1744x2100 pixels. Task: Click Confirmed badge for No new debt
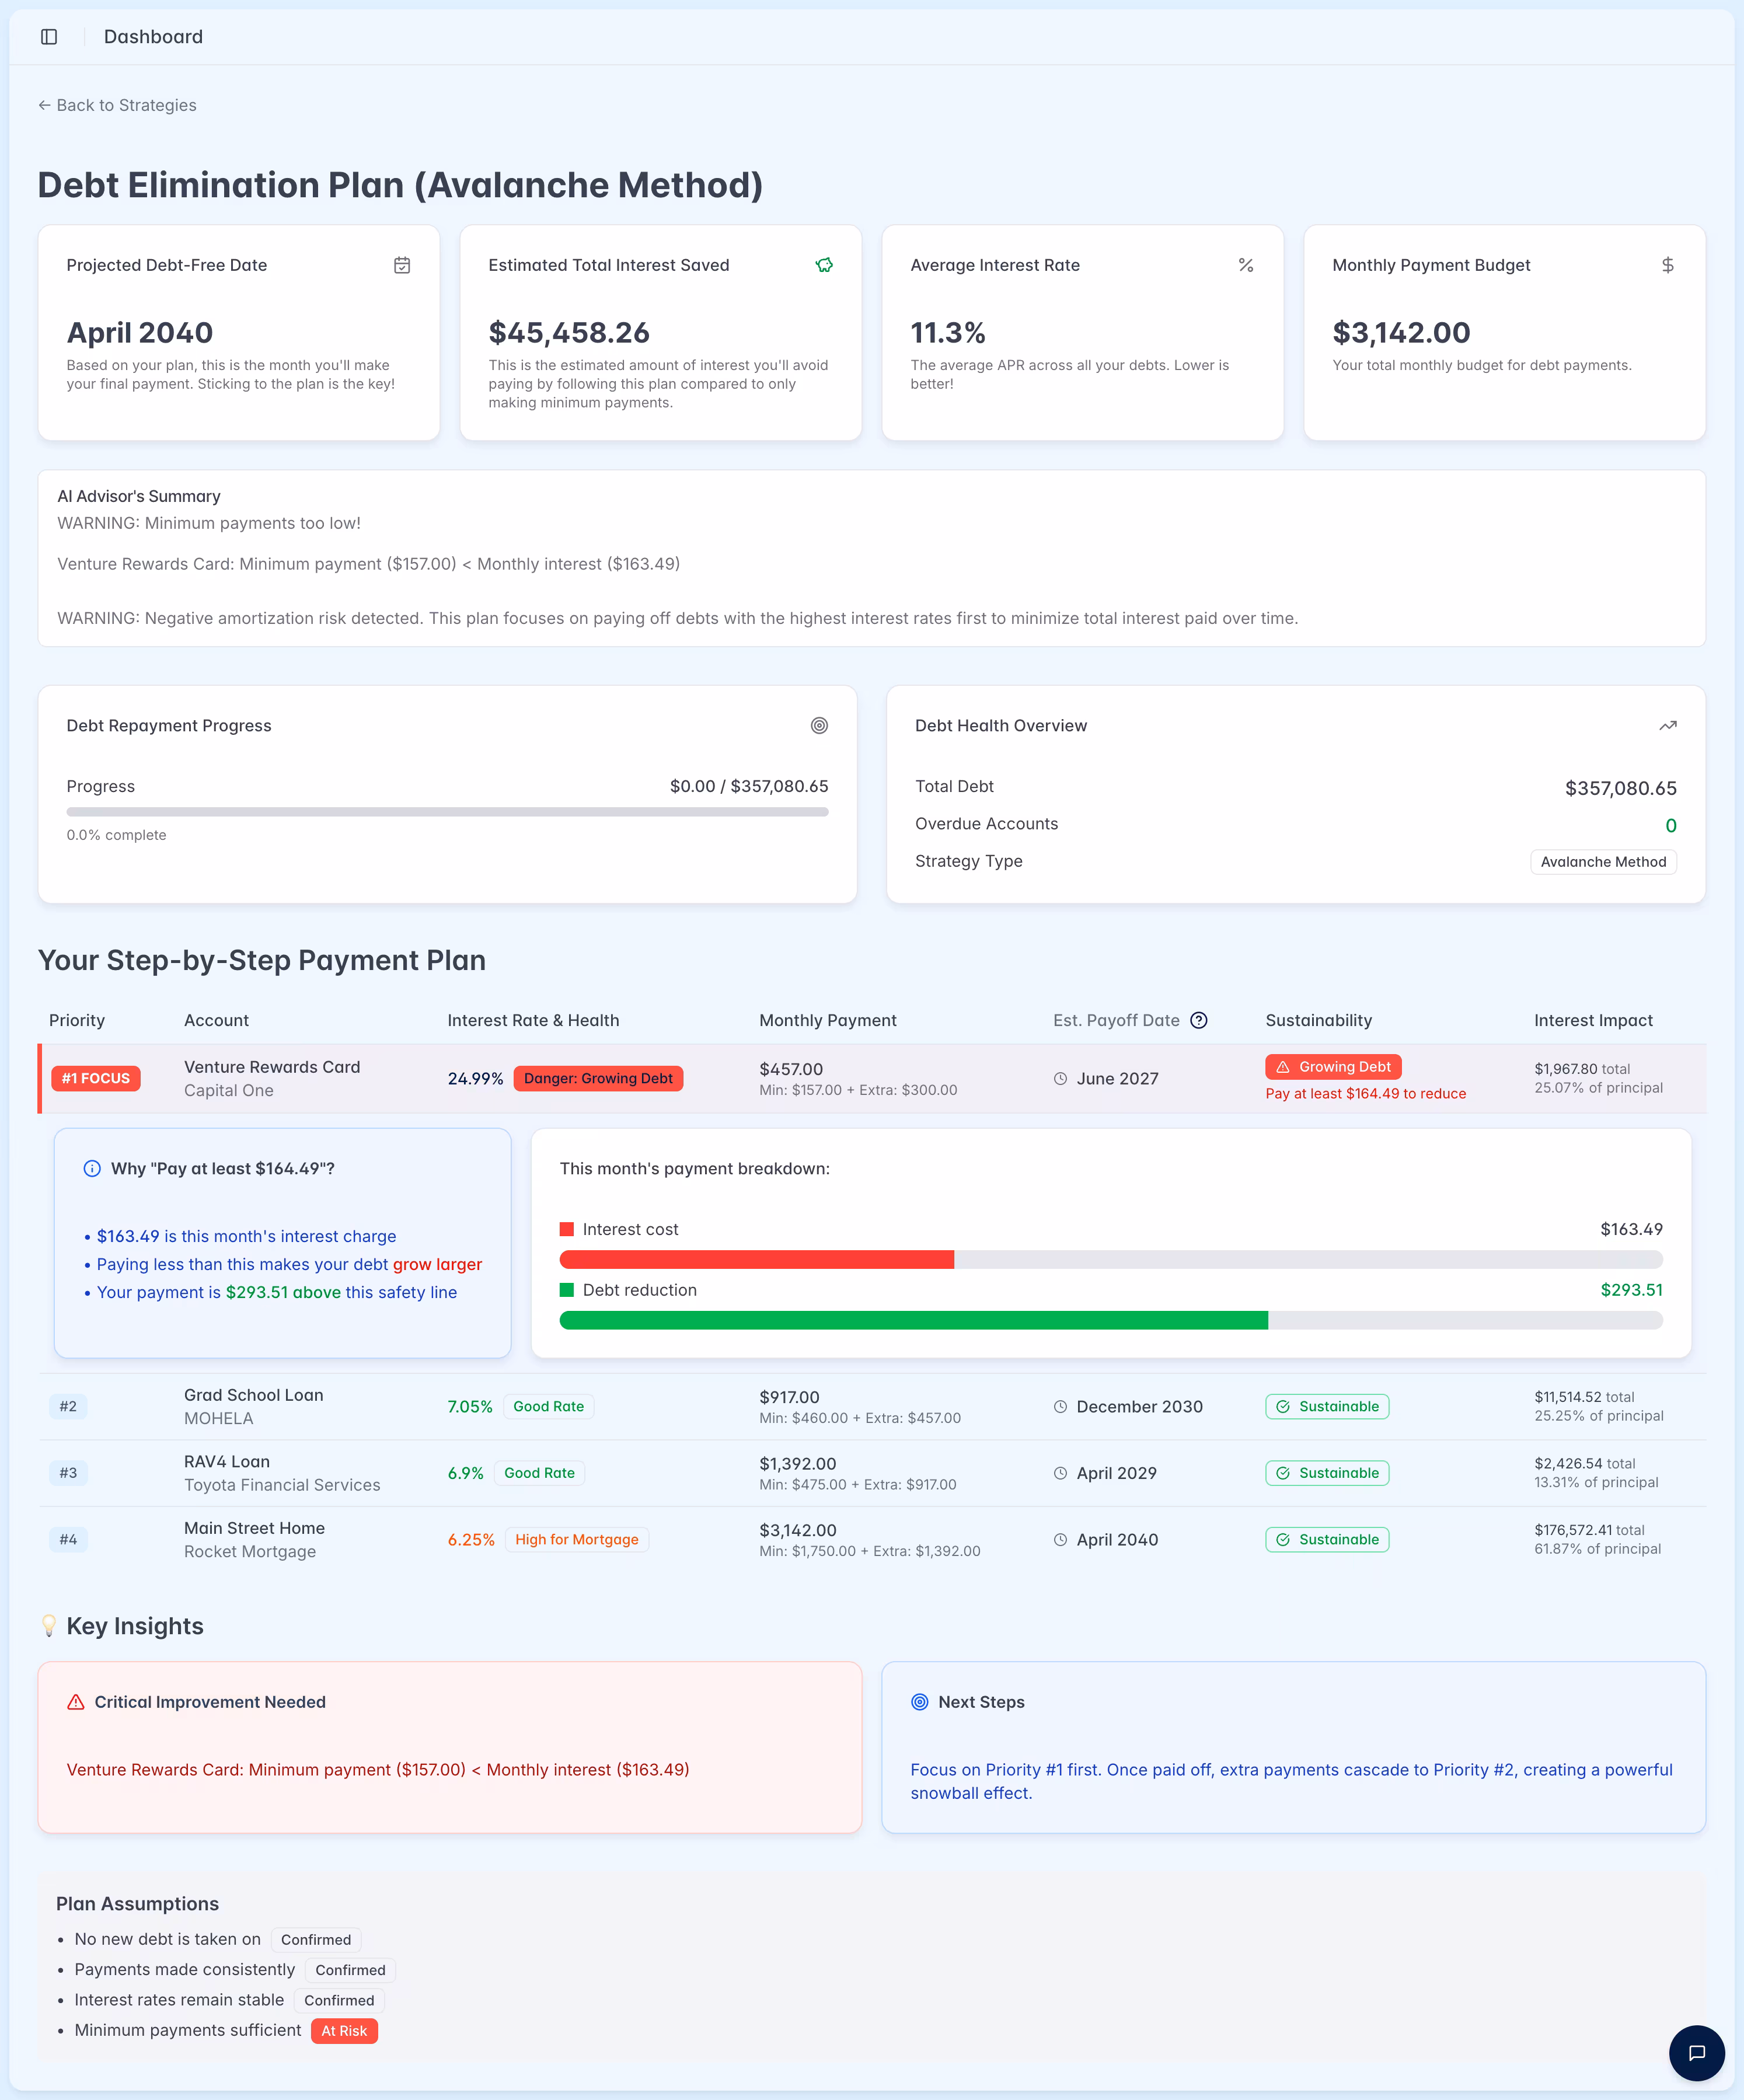click(316, 1940)
